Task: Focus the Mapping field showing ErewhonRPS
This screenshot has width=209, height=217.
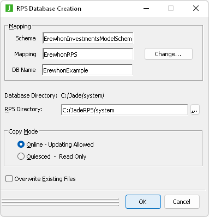Action: (88, 54)
